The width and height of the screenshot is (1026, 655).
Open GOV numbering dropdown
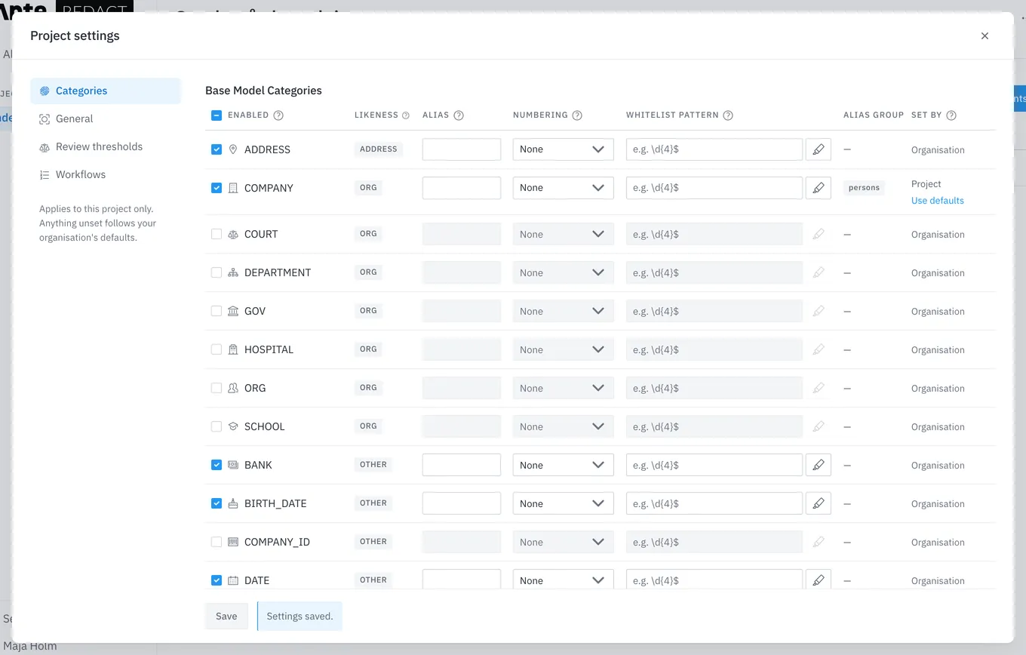coord(564,311)
